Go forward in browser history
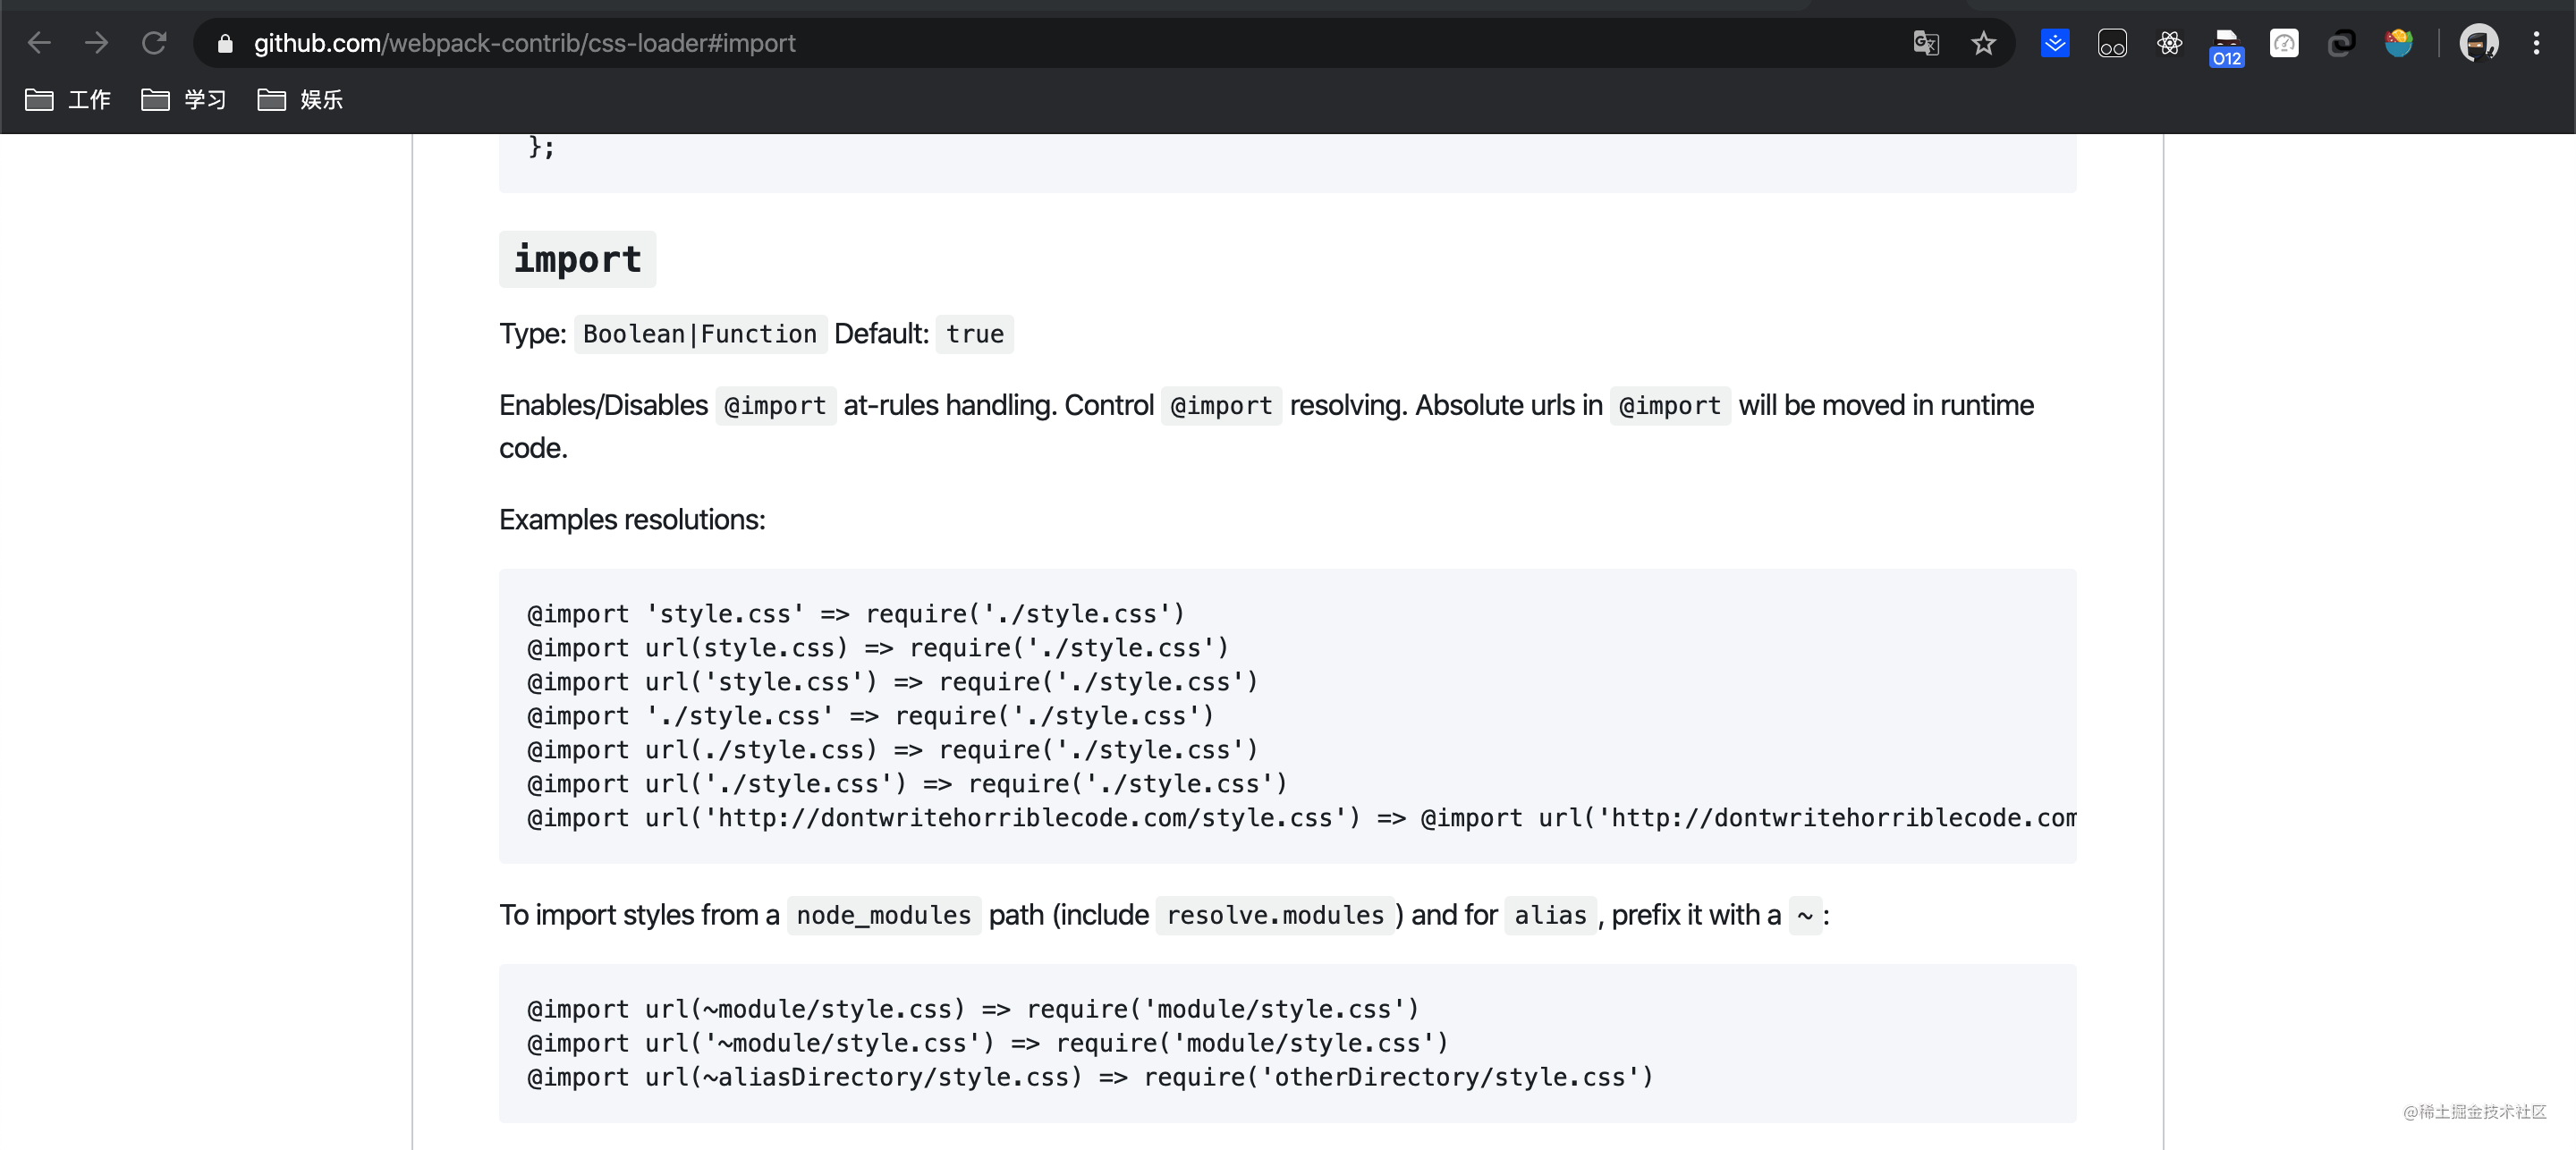This screenshot has width=2576, height=1150. [x=96, y=43]
